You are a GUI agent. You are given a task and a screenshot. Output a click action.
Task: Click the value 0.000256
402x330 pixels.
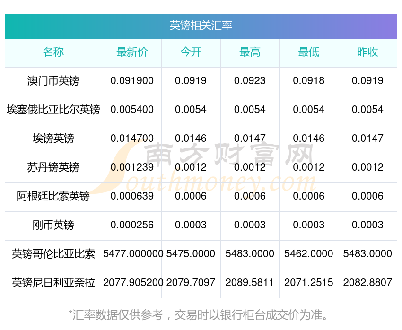[x=132, y=225]
